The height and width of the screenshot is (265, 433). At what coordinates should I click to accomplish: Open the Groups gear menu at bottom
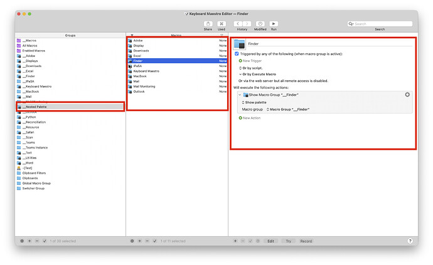click(x=22, y=241)
